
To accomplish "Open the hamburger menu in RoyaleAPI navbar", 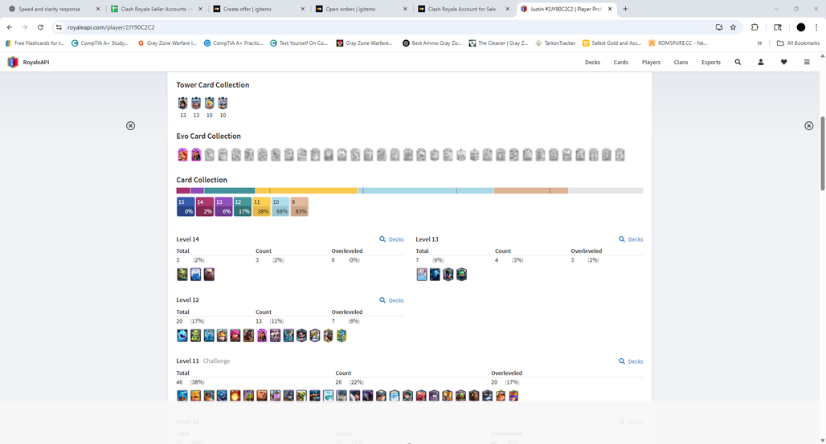I will [x=807, y=62].
